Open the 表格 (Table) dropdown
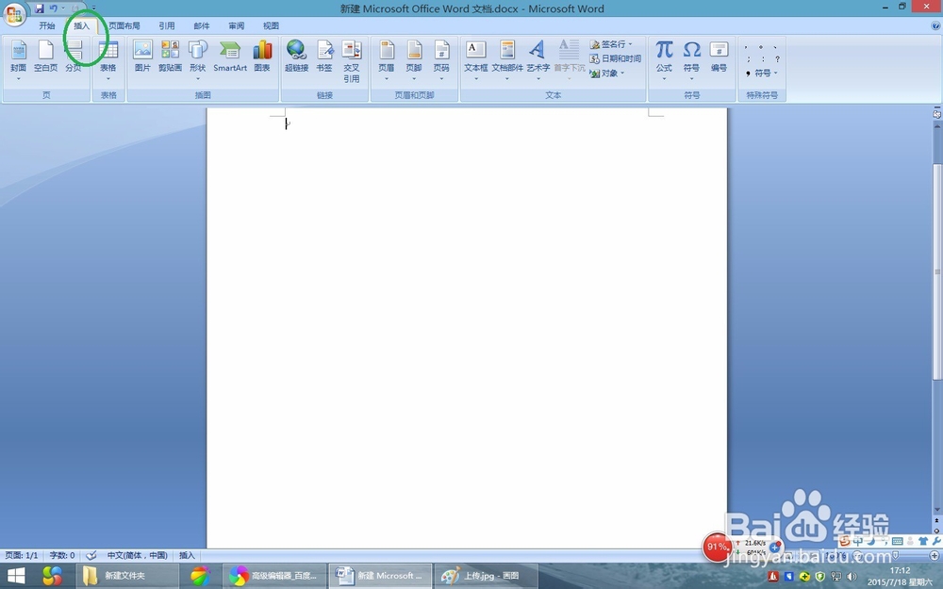This screenshot has height=589, width=943. (108, 60)
